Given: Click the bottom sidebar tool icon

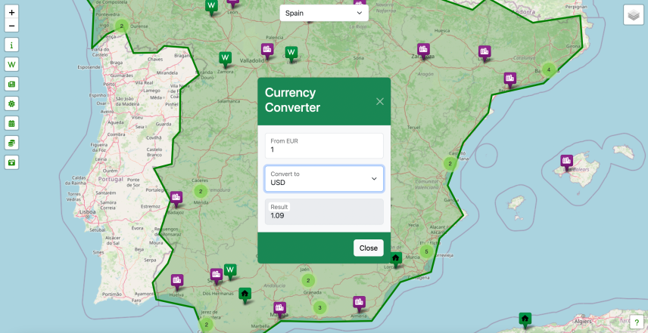Looking at the screenshot, I should [11, 162].
